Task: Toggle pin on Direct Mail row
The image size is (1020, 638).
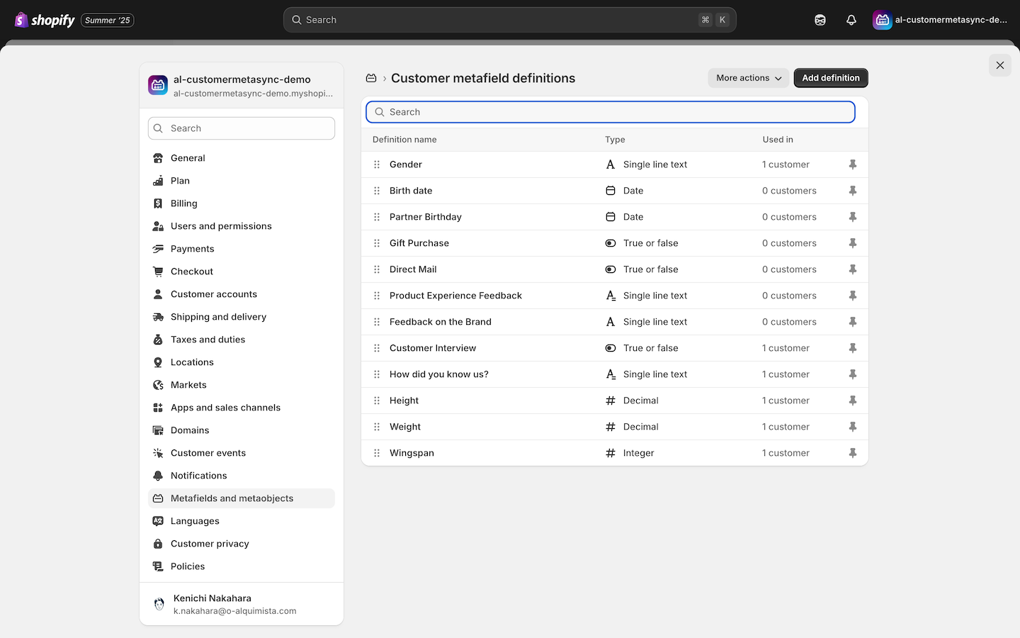Action: pyautogui.click(x=853, y=269)
